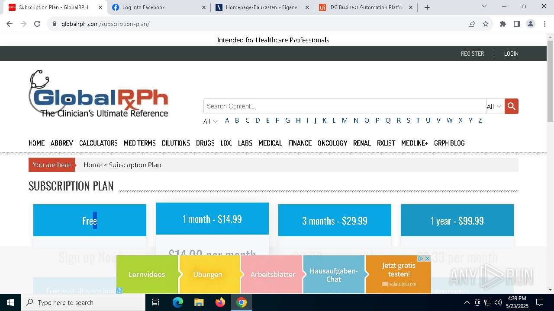Screen dimensions: 554x311
Task: Open the notification center icon
Action: tap(540, 302)
